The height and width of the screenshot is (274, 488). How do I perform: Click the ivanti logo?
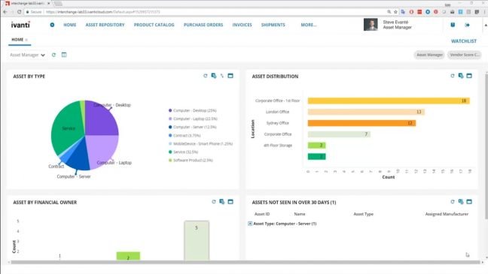tap(20, 25)
